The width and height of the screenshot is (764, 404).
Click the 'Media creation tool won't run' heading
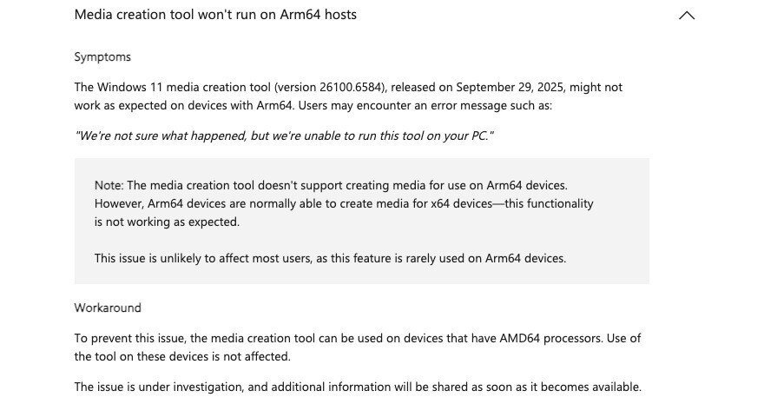[215, 15]
